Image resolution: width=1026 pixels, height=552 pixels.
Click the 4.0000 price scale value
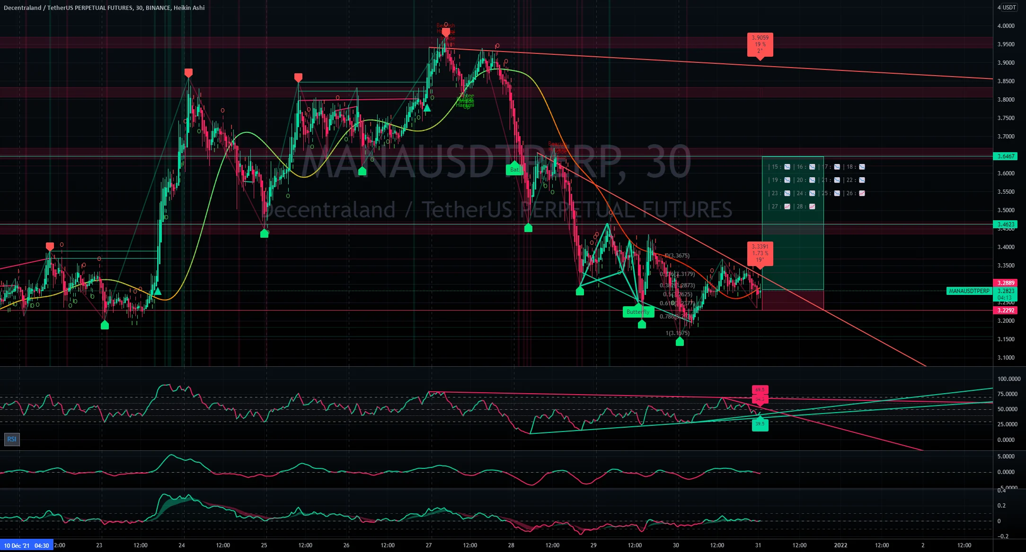1006,26
